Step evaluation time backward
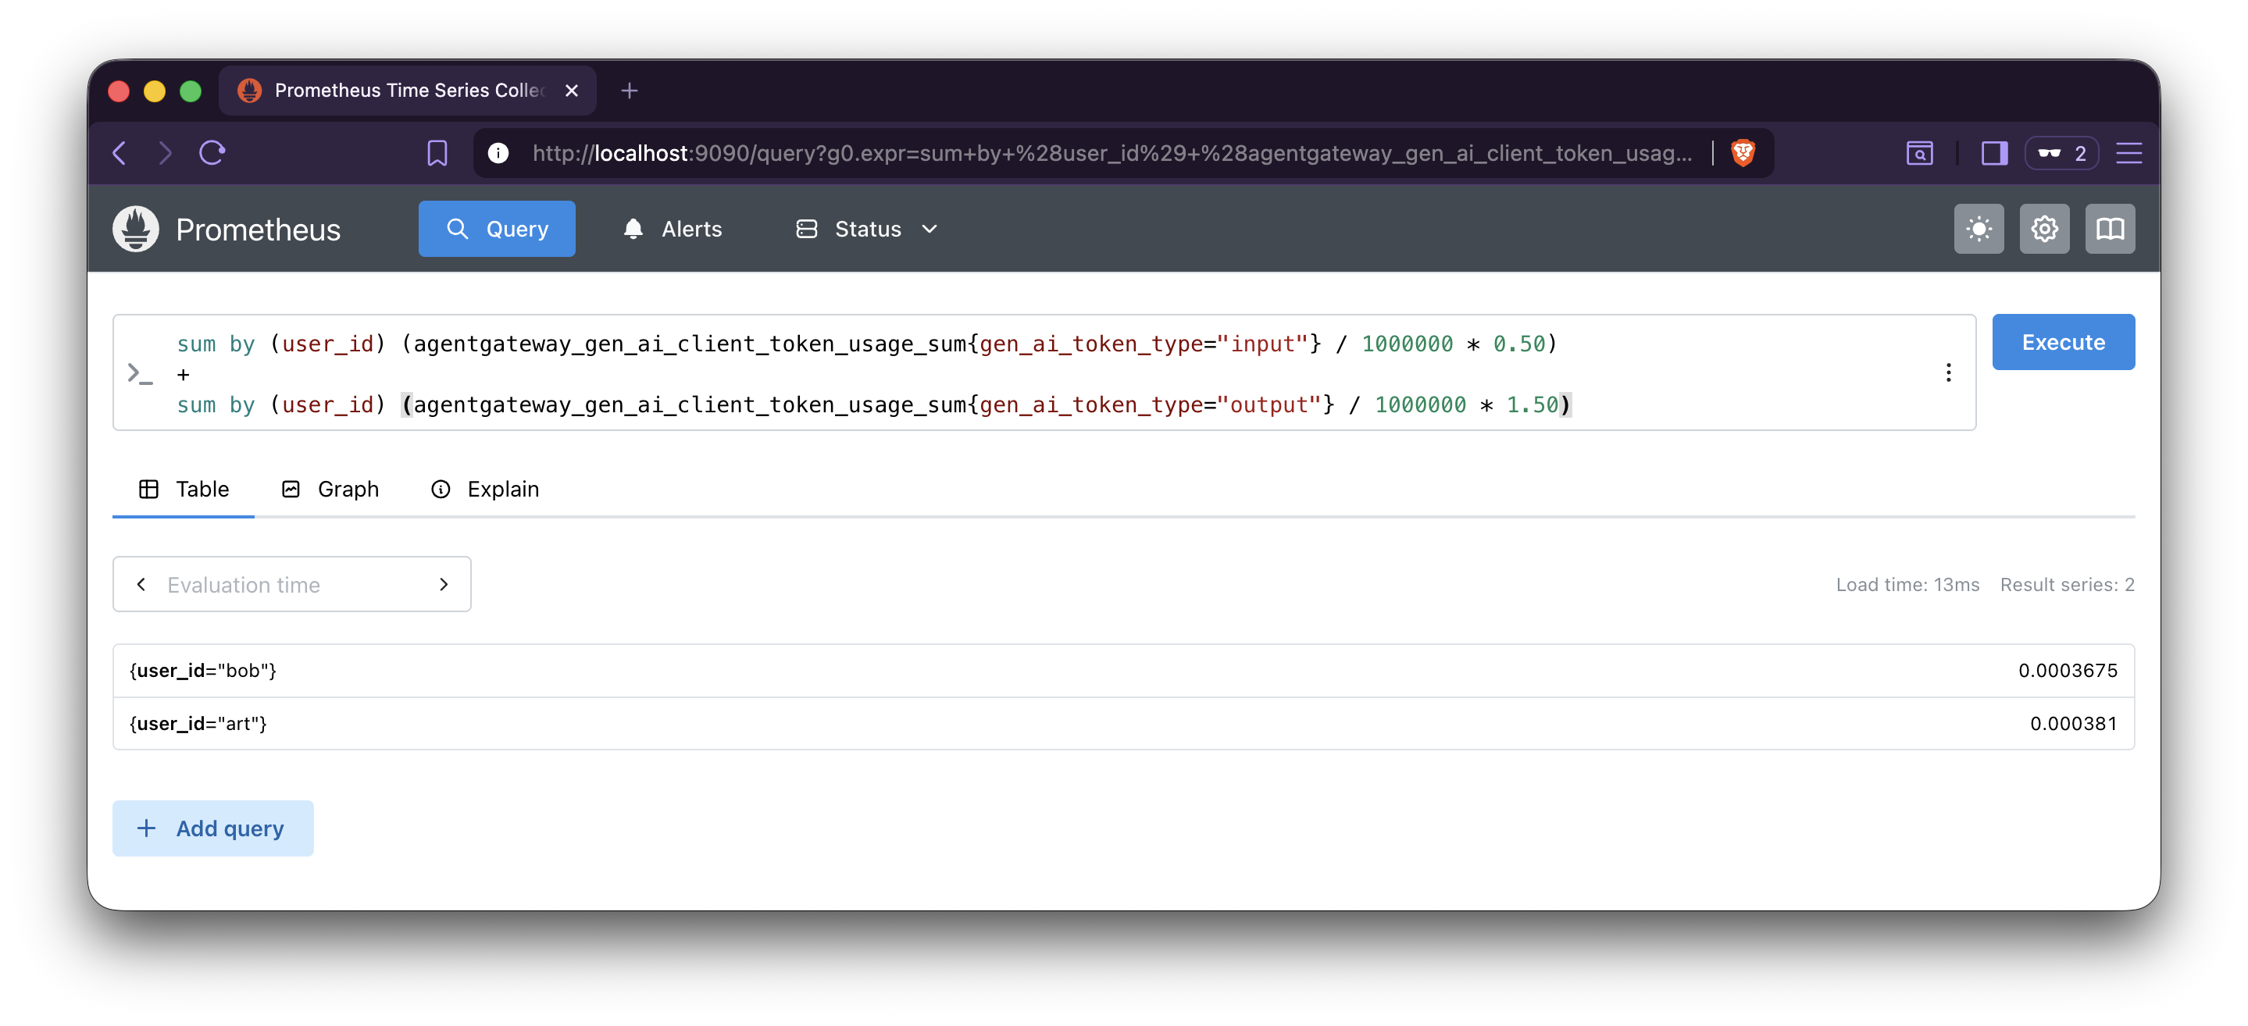Image resolution: width=2248 pixels, height=1026 pixels. pyautogui.click(x=141, y=585)
